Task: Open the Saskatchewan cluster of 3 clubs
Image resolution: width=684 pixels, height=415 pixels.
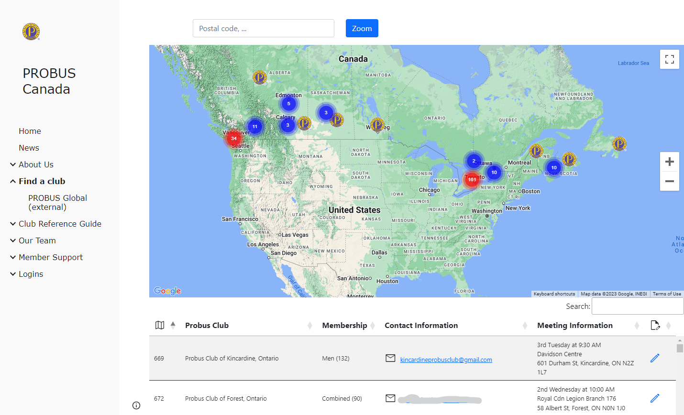Action: [326, 113]
